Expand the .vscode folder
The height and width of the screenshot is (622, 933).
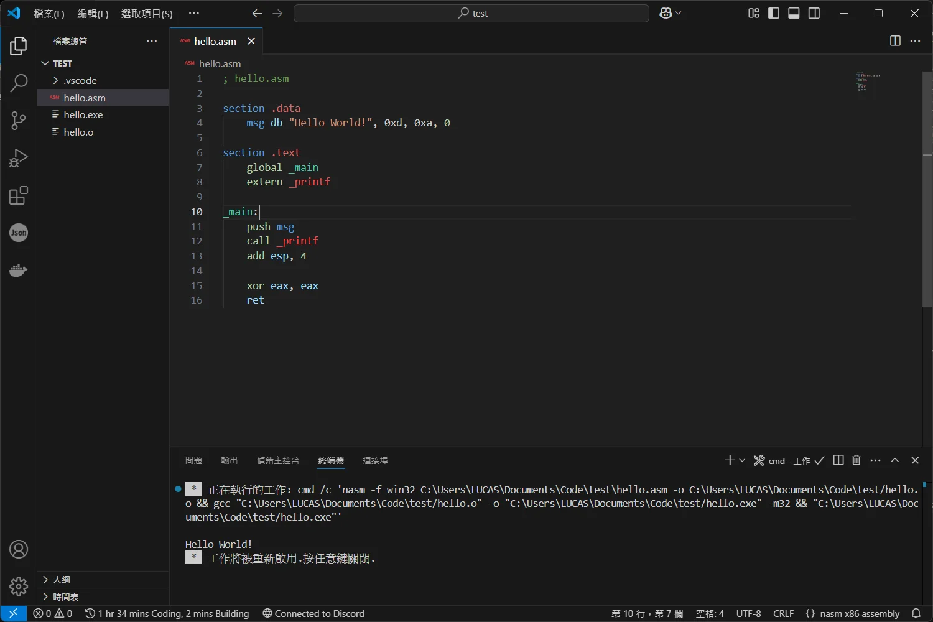[x=80, y=81]
